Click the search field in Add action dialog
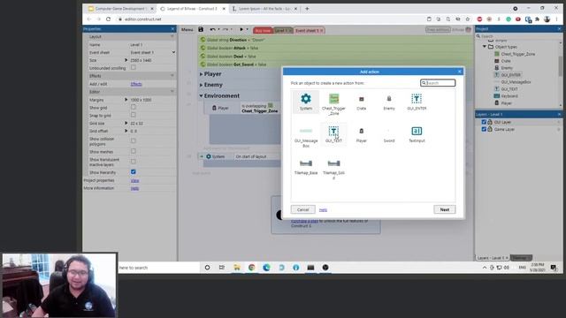The width and height of the screenshot is (566, 318). [438, 83]
